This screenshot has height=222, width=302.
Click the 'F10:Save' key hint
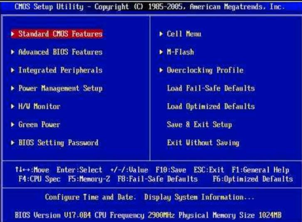pyautogui.click(x=171, y=170)
